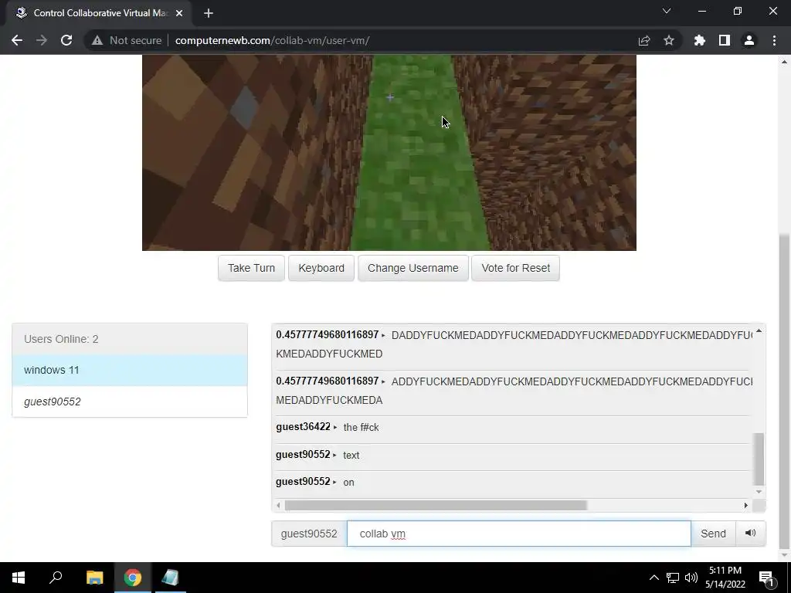Expand the tab search chevron
The width and height of the screenshot is (791, 593).
[x=667, y=11]
